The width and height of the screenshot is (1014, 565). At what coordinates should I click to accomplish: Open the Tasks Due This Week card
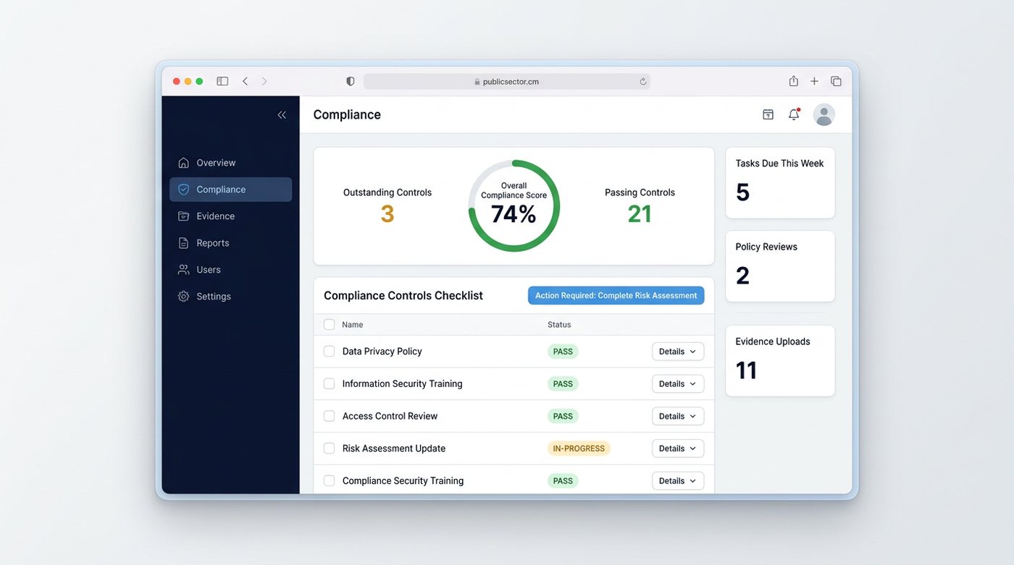780,183
